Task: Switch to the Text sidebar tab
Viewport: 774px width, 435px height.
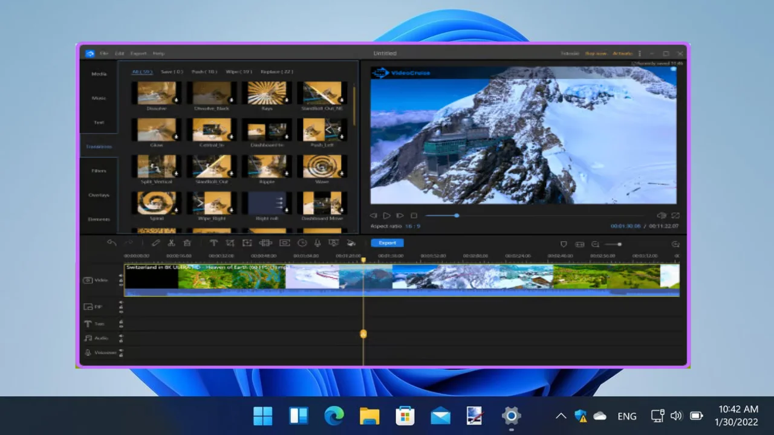Action: click(99, 122)
